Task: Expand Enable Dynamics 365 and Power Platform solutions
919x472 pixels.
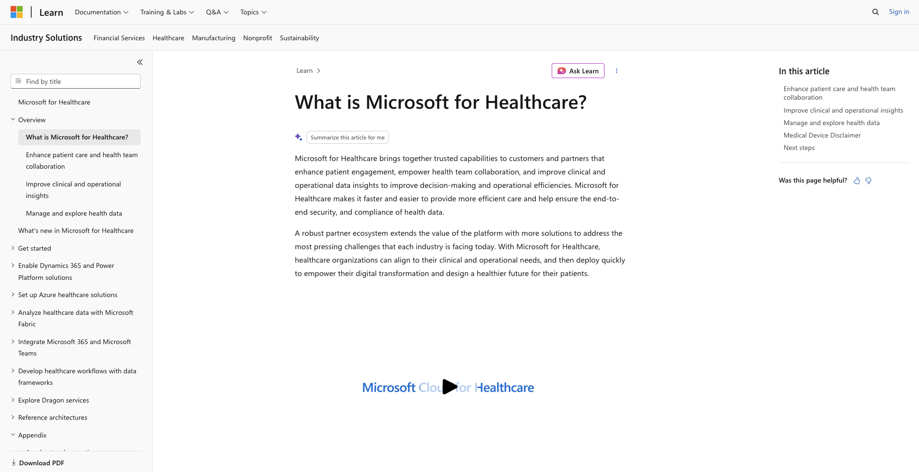Action: tap(13, 265)
